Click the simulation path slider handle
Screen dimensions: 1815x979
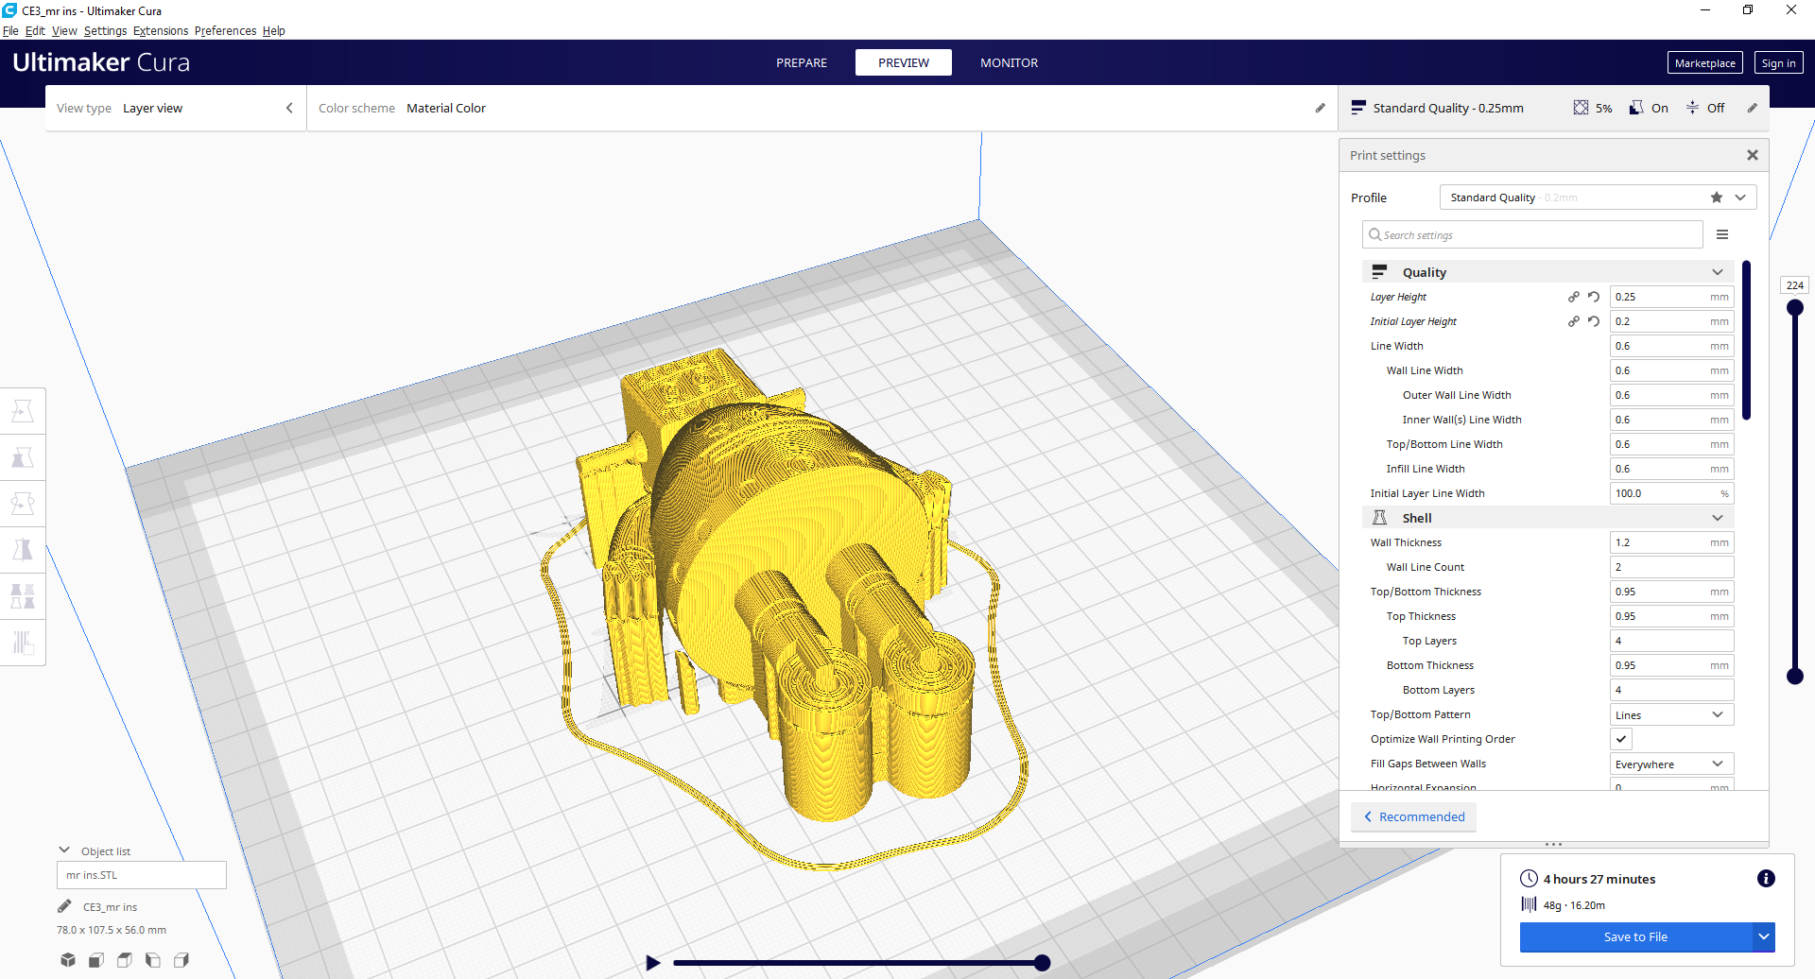(1042, 963)
